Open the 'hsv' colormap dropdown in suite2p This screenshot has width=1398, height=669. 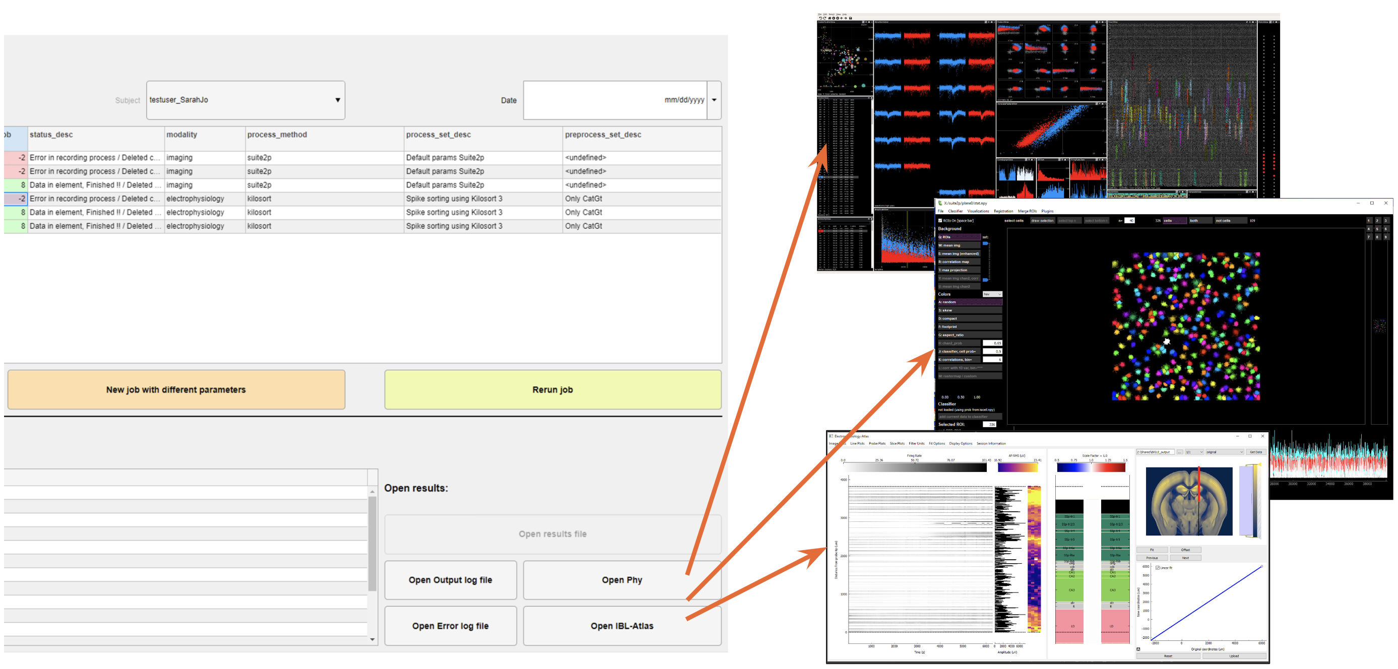[993, 295]
